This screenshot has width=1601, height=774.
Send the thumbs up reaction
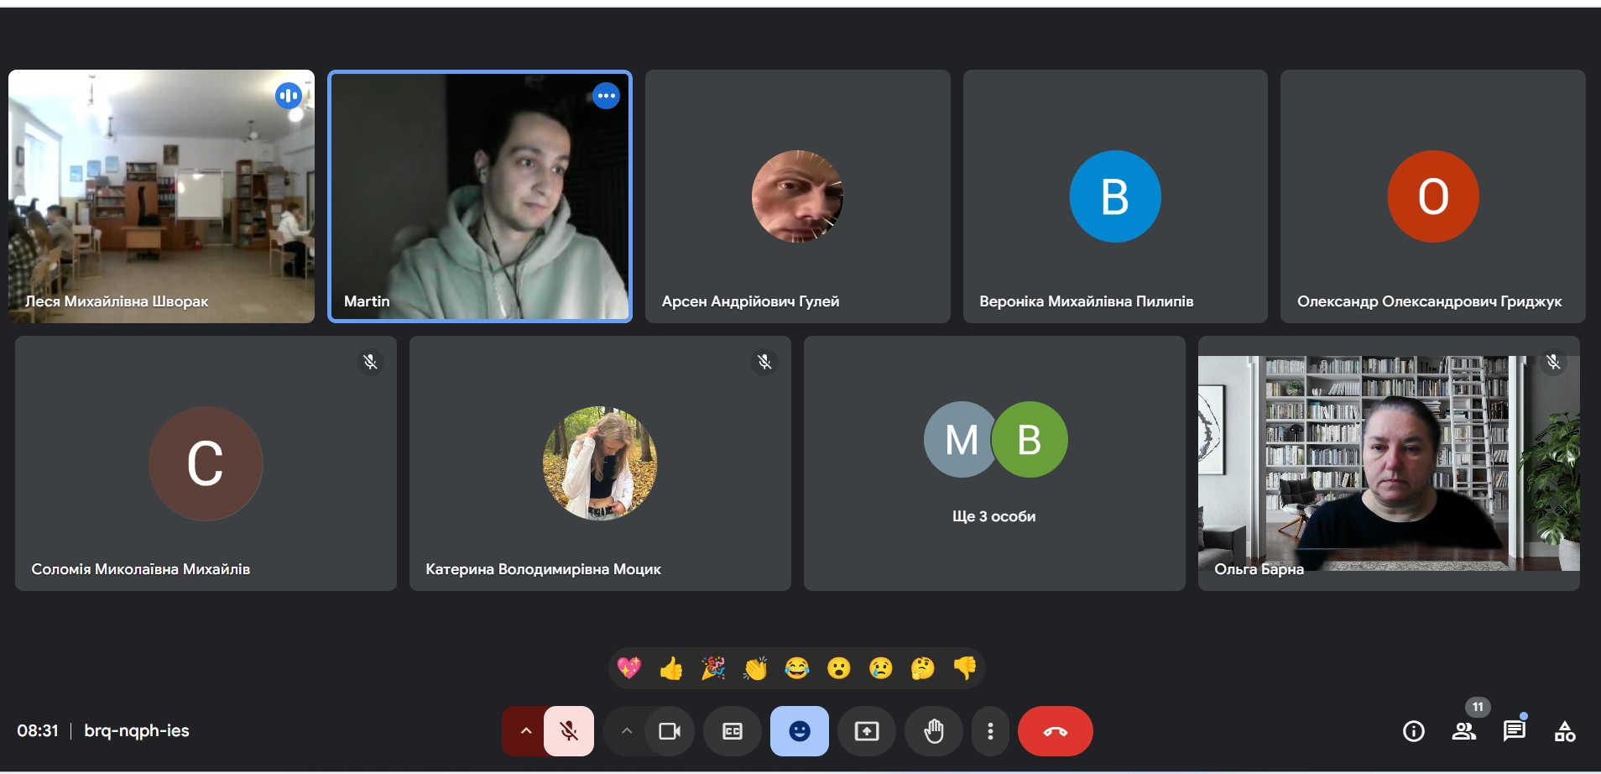671,668
